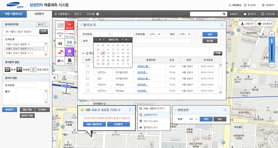Select the 전자랜드 category tile
Viewport: 278px width, 148px height.
pyautogui.click(x=69, y=44)
